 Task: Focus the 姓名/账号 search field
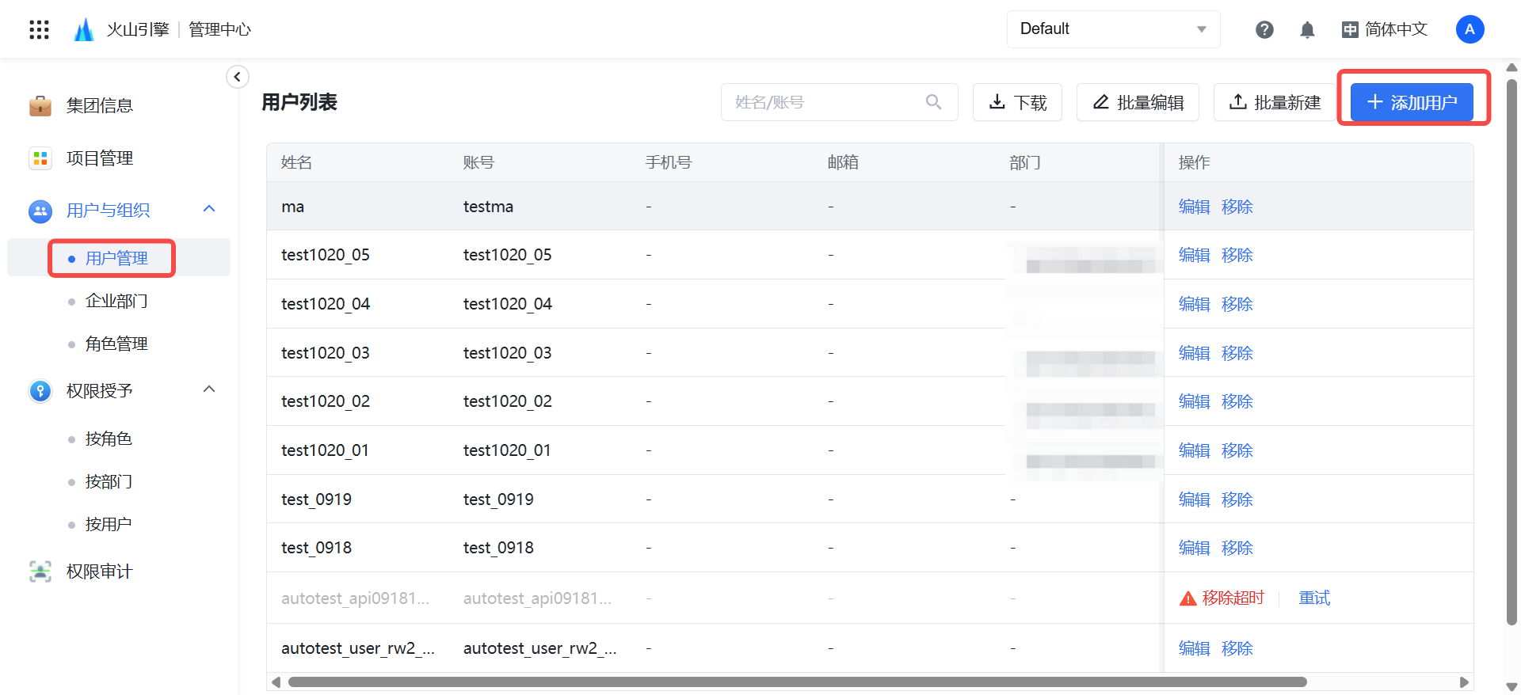pos(824,102)
